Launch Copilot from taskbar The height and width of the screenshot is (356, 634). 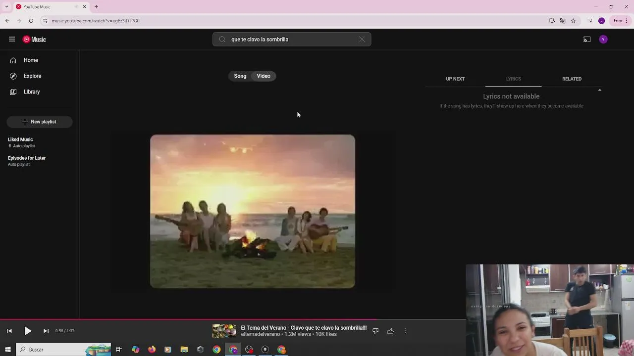(135, 350)
